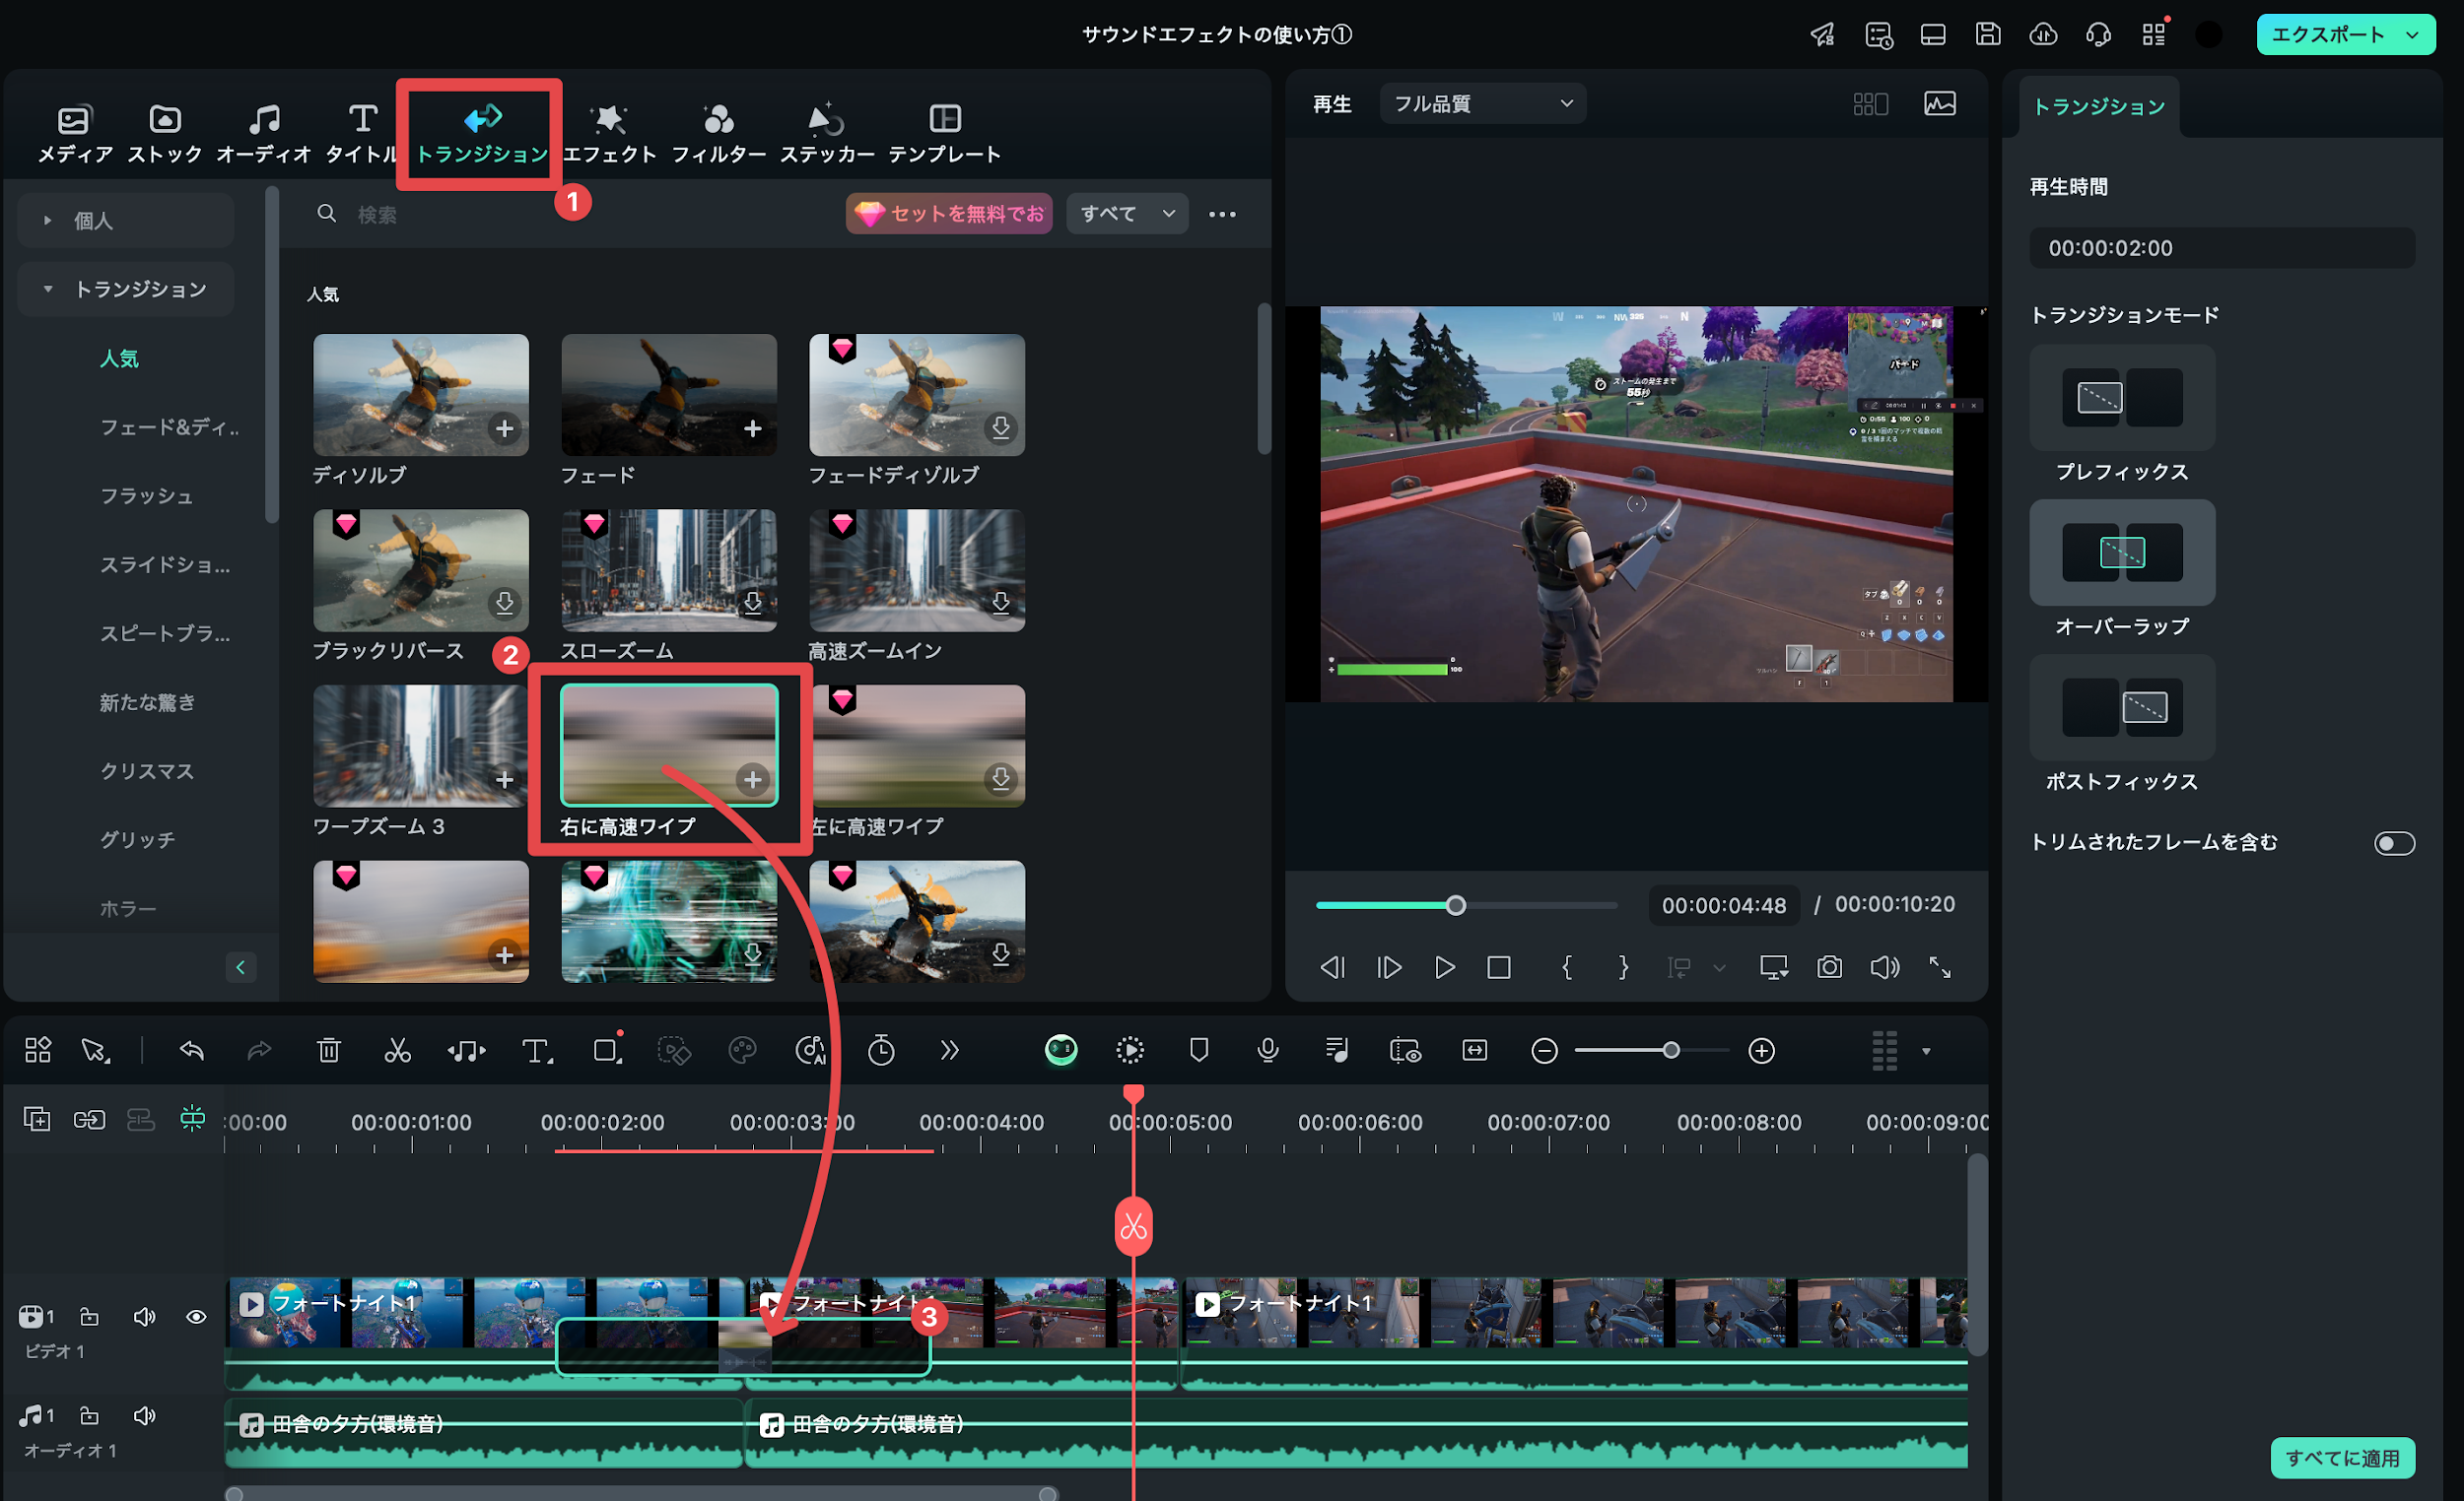2464x1501 pixels.
Task: Edit the 再生時間 00:00:02:00 field
Action: click(2222, 248)
